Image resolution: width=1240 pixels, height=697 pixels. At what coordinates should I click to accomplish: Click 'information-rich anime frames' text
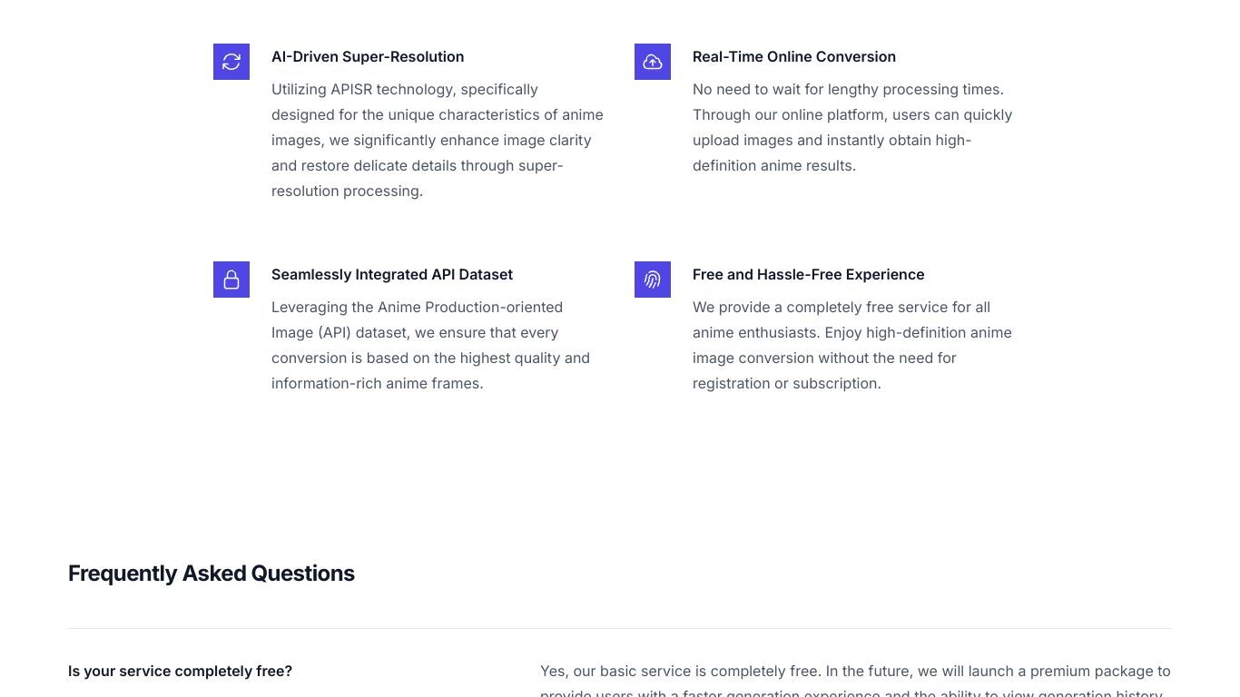tap(376, 383)
